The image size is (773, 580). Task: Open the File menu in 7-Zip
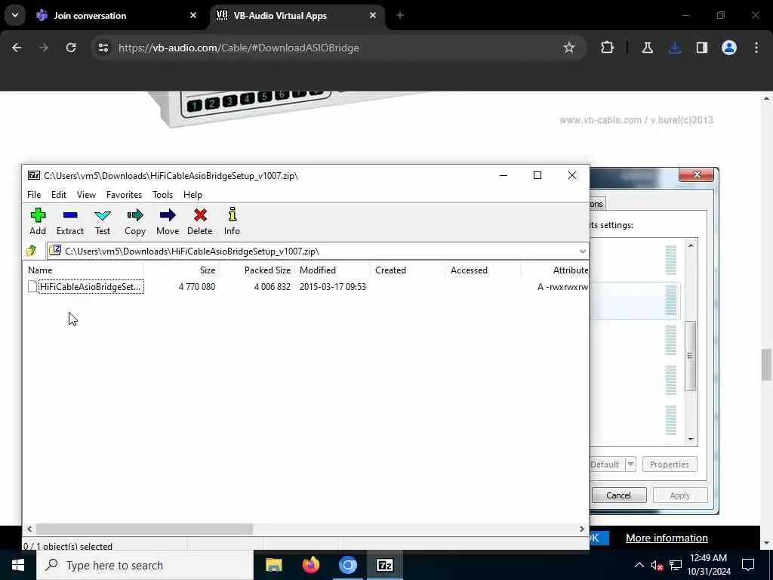tap(34, 195)
